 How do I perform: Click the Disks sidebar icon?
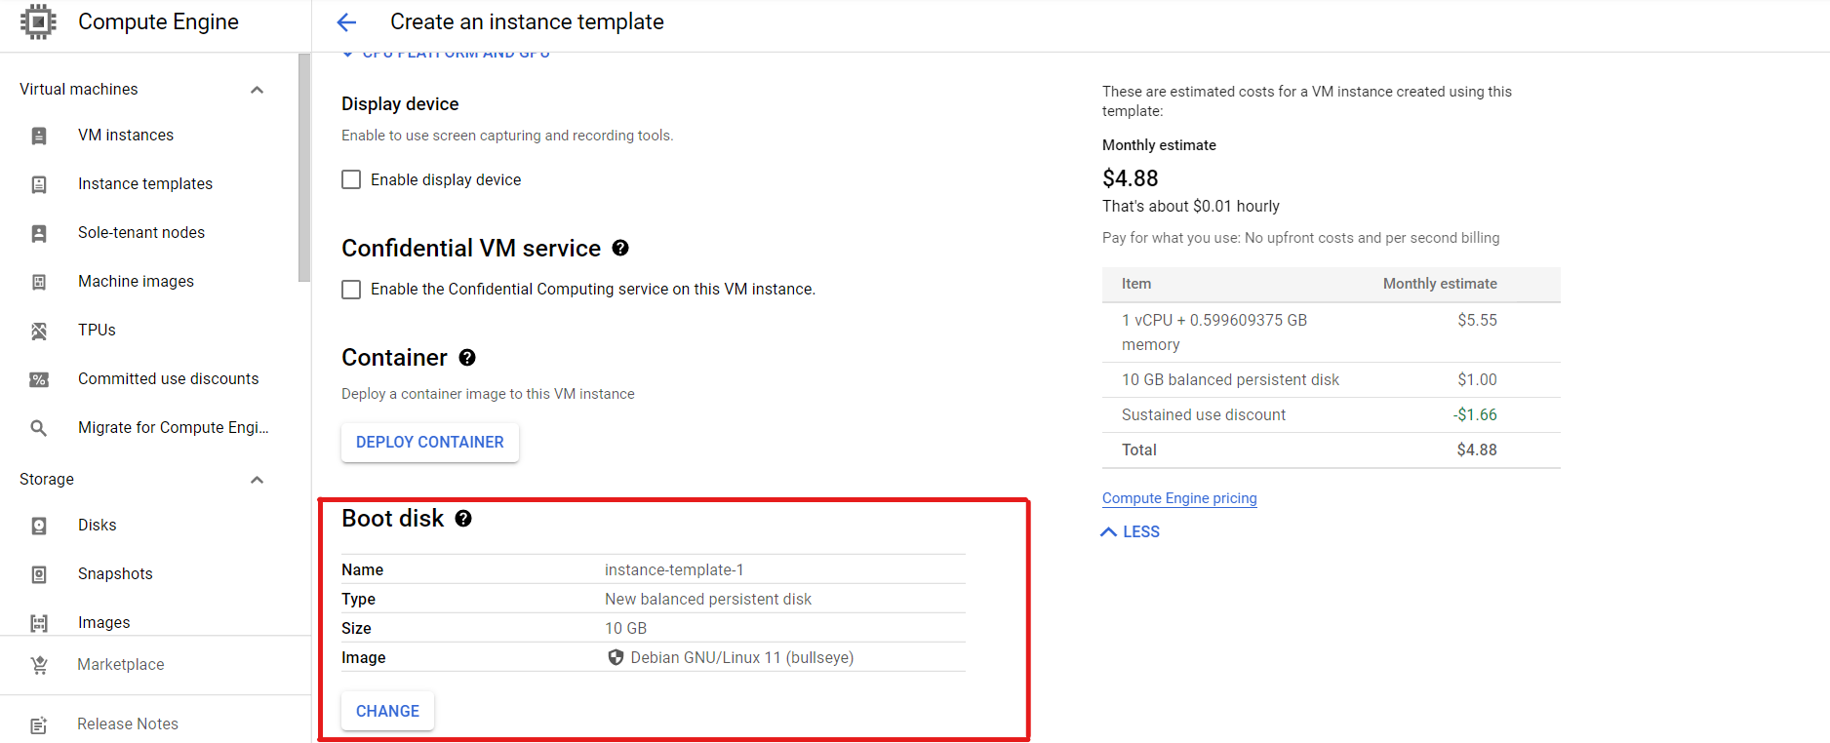(x=39, y=526)
